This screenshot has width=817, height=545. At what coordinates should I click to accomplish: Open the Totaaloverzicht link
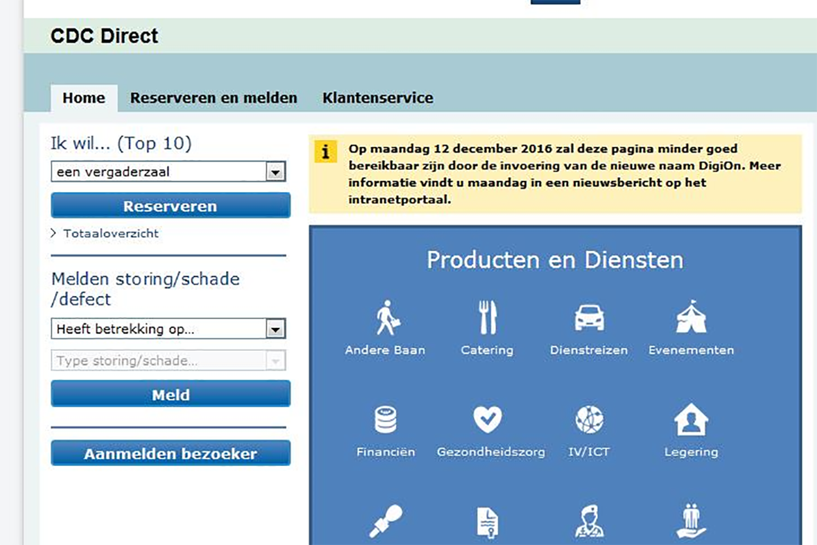(110, 233)
